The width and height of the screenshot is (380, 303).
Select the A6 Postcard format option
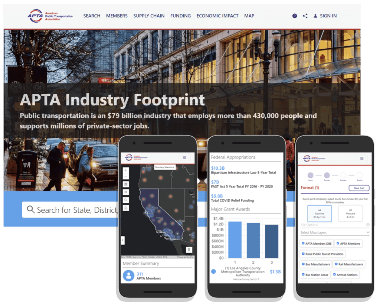[x=350, y=214]
